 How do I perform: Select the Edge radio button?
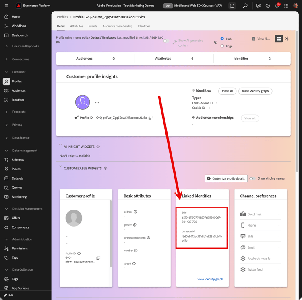pos(222,46)
